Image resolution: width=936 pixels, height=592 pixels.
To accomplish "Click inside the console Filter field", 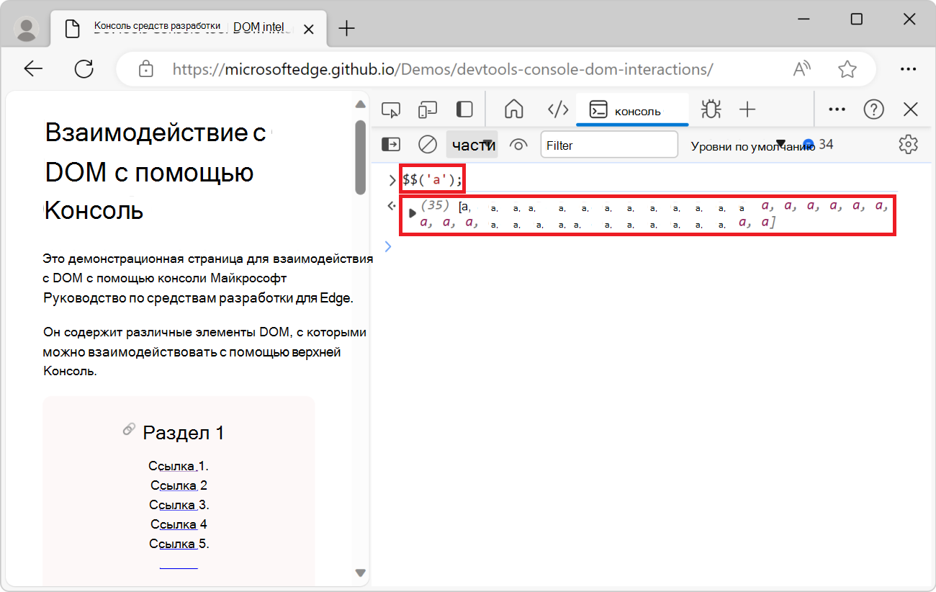I will (x=609, y=144).
